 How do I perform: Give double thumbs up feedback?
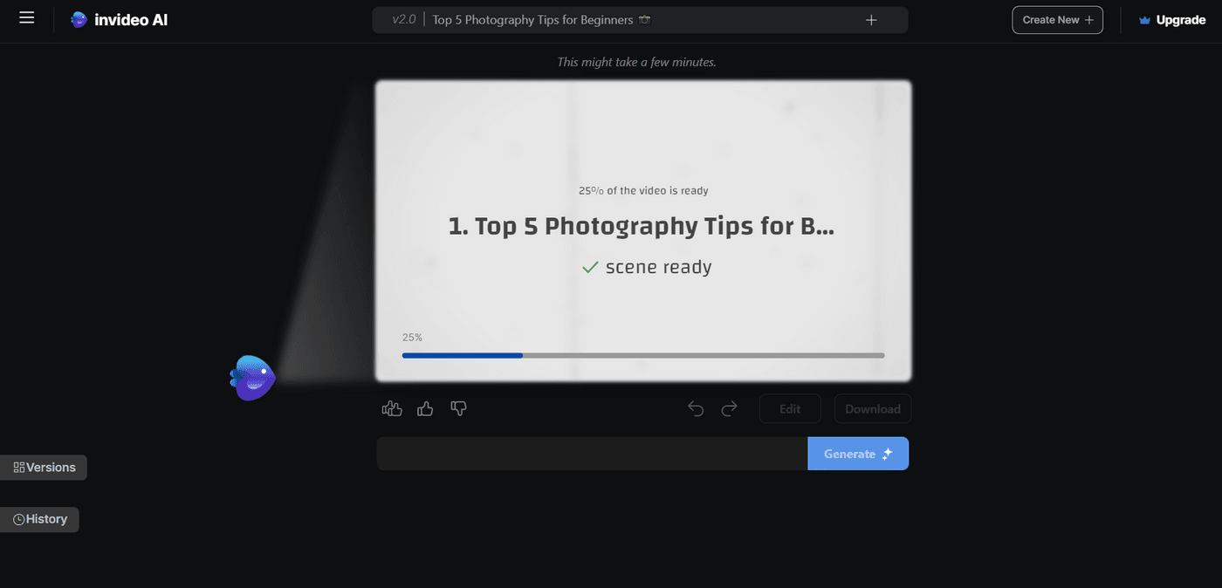coord(391,407)
